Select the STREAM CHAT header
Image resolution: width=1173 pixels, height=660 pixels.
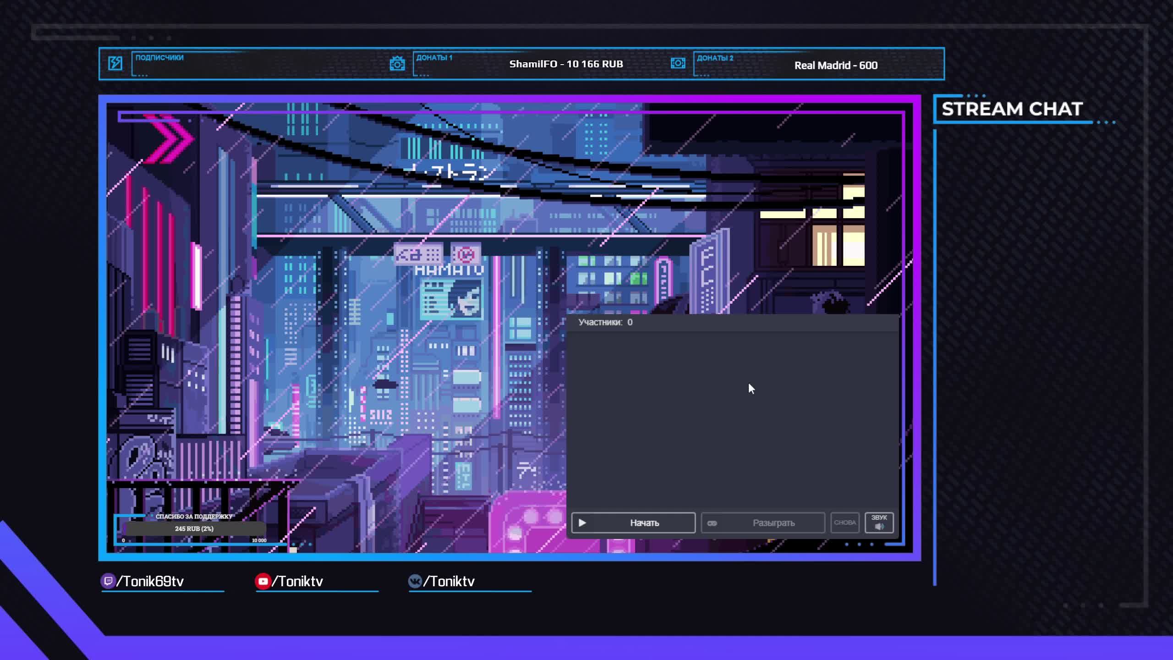tap(1012, 109)
